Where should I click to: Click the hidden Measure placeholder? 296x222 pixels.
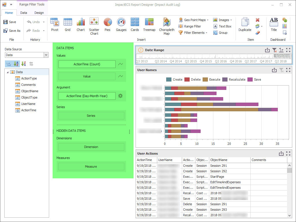click(91, 166)
